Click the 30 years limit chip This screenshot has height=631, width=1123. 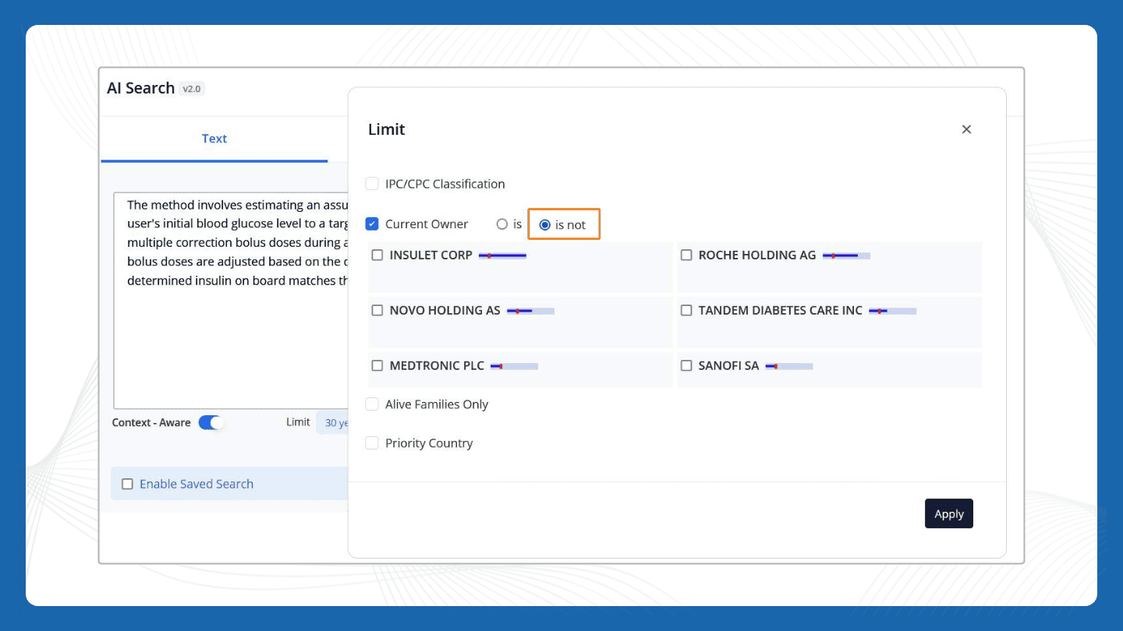(x=332, y=422)
